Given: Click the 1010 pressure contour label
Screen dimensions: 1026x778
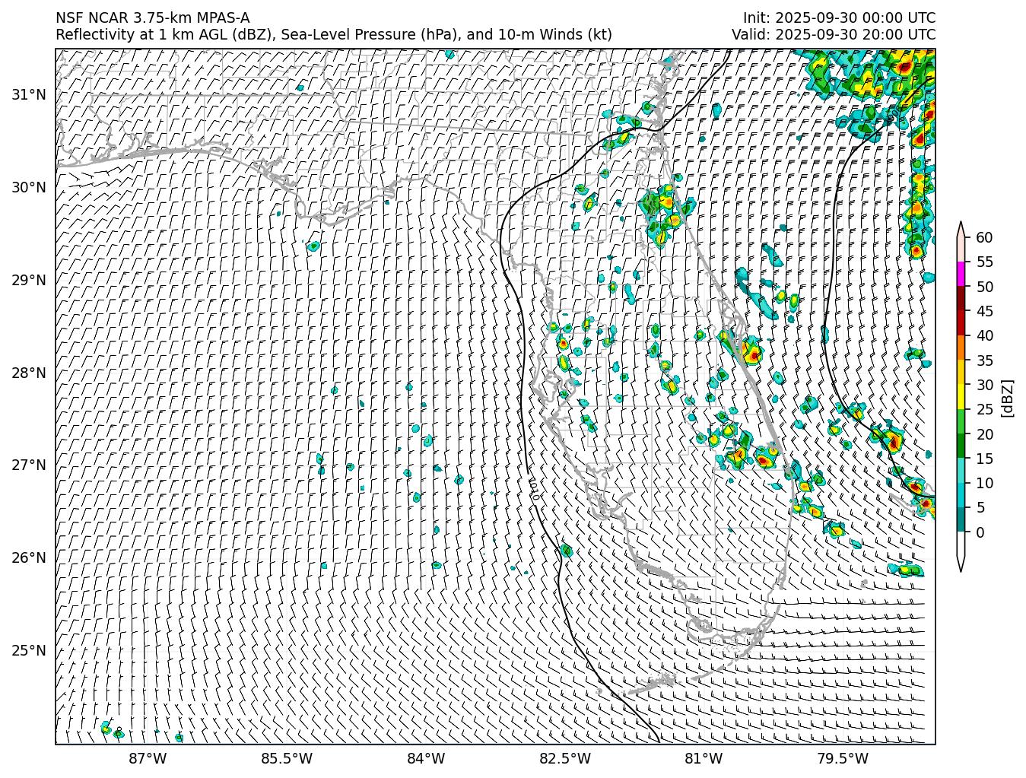Looking at the screenshot, I should point(534,489).
